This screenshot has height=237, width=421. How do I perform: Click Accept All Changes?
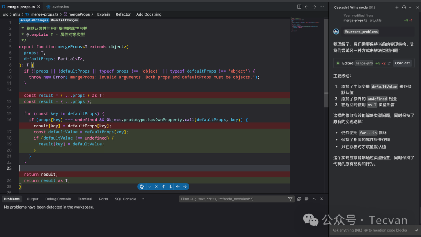tap(34, 20)
